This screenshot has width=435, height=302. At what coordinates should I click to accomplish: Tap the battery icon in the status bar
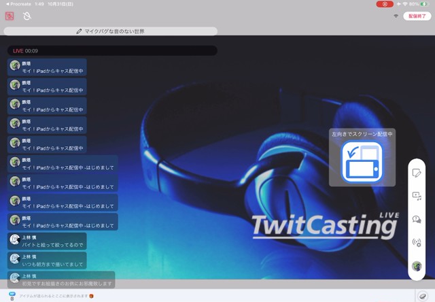pyautogui.click(x=424, y=4)
